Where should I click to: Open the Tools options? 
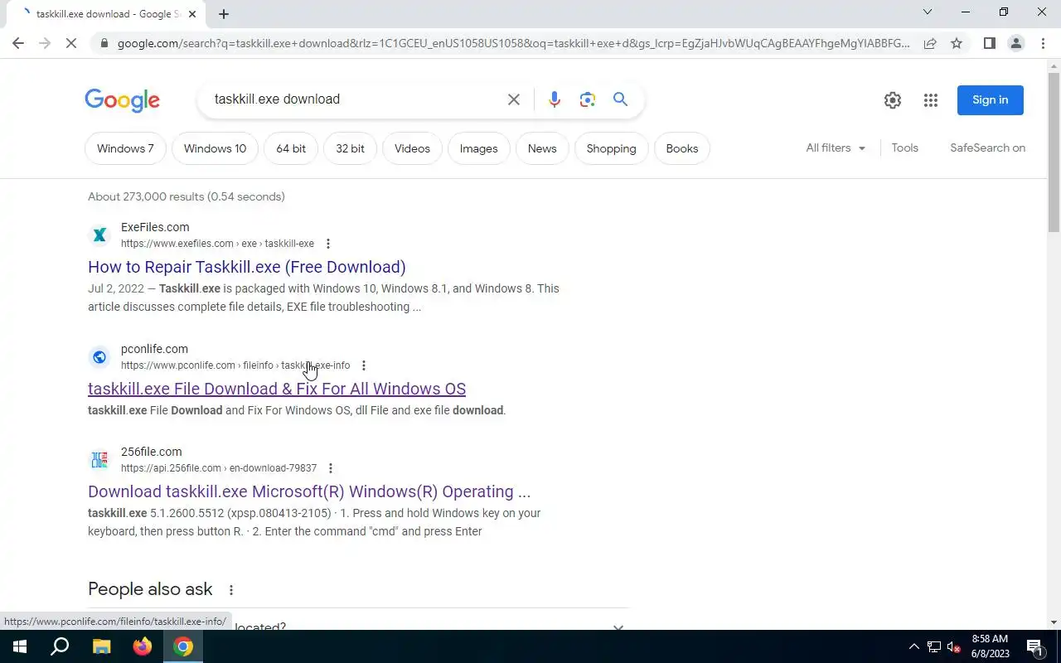click(904, 148)
